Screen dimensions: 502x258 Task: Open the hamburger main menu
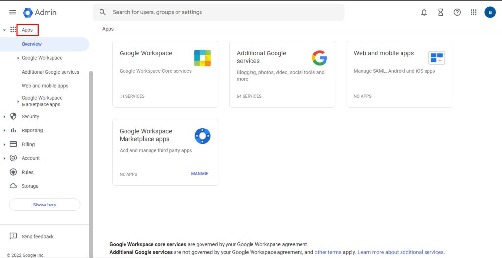pos(12,12)
